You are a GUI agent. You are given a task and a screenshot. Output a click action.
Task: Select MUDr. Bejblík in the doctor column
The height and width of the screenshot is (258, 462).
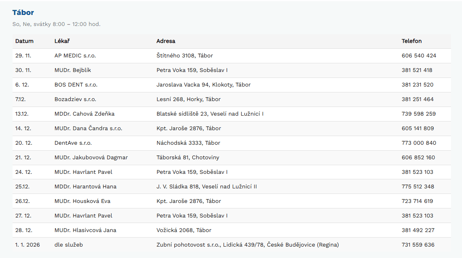[x=73, y=70]
